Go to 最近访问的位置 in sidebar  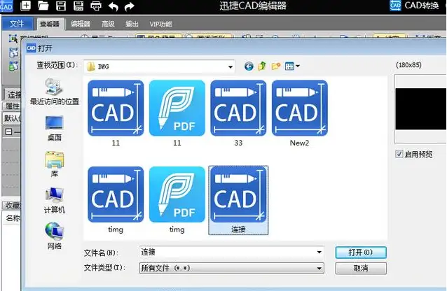(55, 92)
